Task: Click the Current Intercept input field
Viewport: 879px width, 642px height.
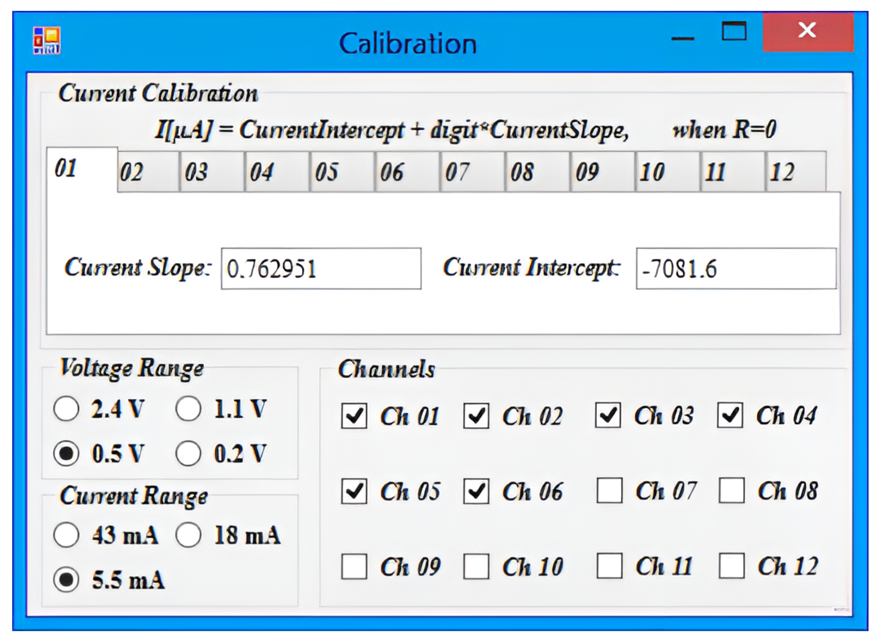Action: tap(735, 269)
